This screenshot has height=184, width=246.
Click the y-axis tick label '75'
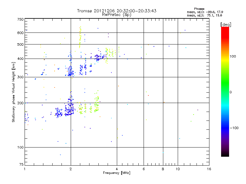click(22, 164)
